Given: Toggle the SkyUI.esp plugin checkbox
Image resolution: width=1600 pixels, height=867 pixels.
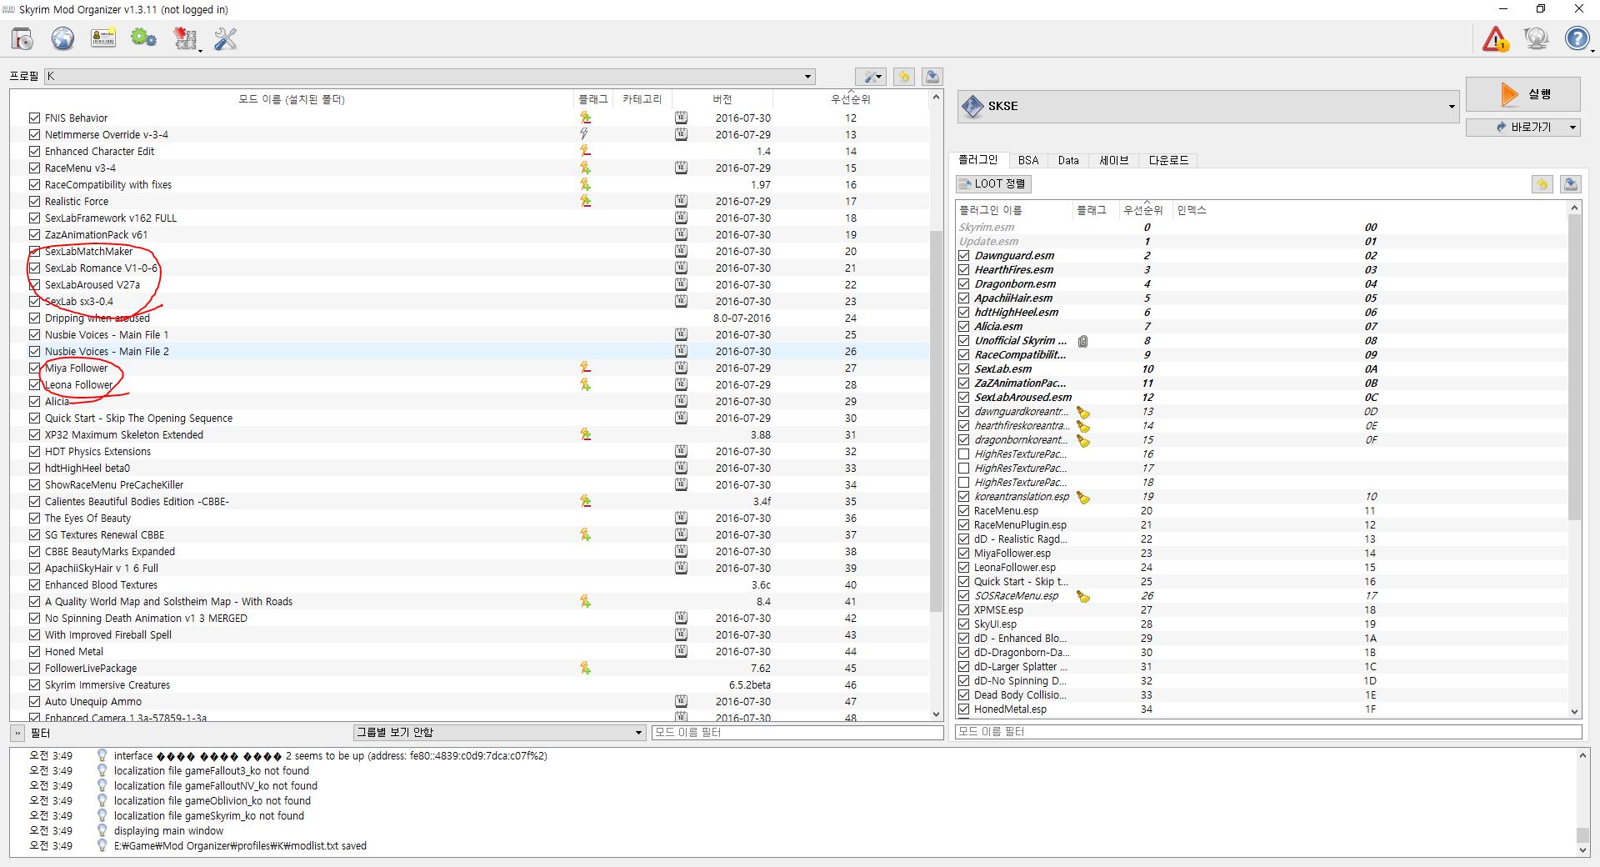Looking at the screenshot, I should (x=964, y=624).
